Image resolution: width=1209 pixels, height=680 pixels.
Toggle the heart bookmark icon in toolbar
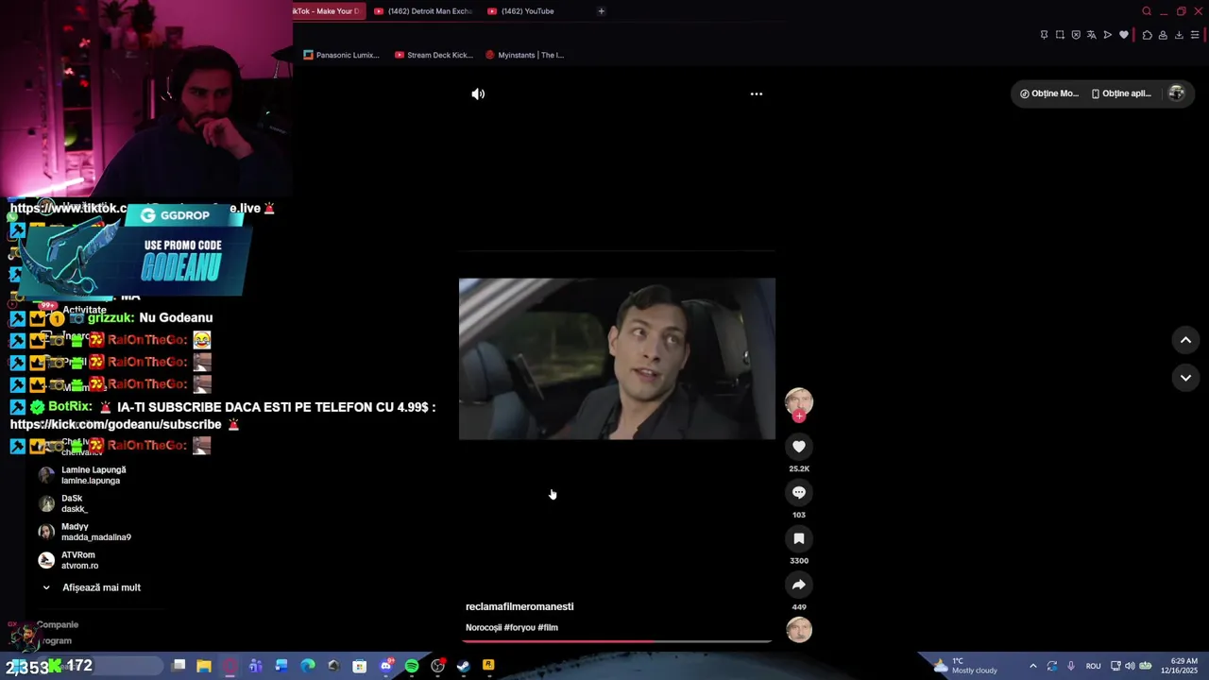point(1124,35)
